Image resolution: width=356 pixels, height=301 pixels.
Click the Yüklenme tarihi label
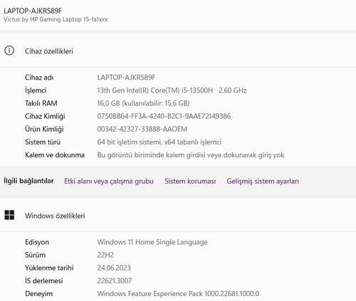click(49, 268)
